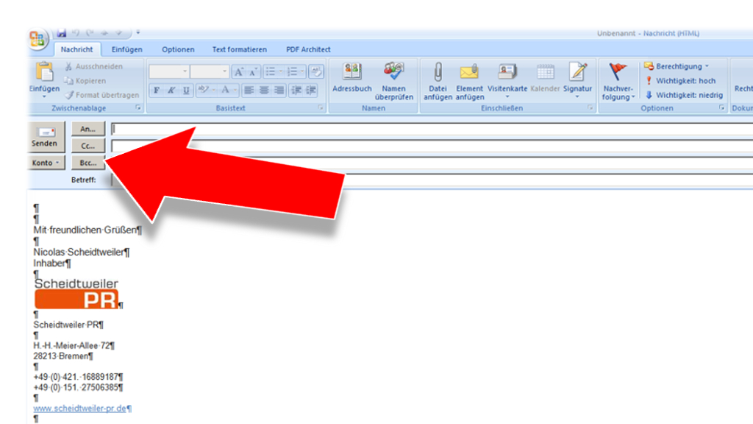The width and height of the screenshot is (753, 424).
Task: Select the Scheidtweiler PR logo image
Action: (x=76, y=293)
